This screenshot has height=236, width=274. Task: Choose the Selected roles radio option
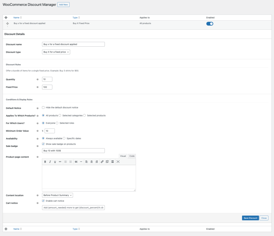(x=57, y=123)
